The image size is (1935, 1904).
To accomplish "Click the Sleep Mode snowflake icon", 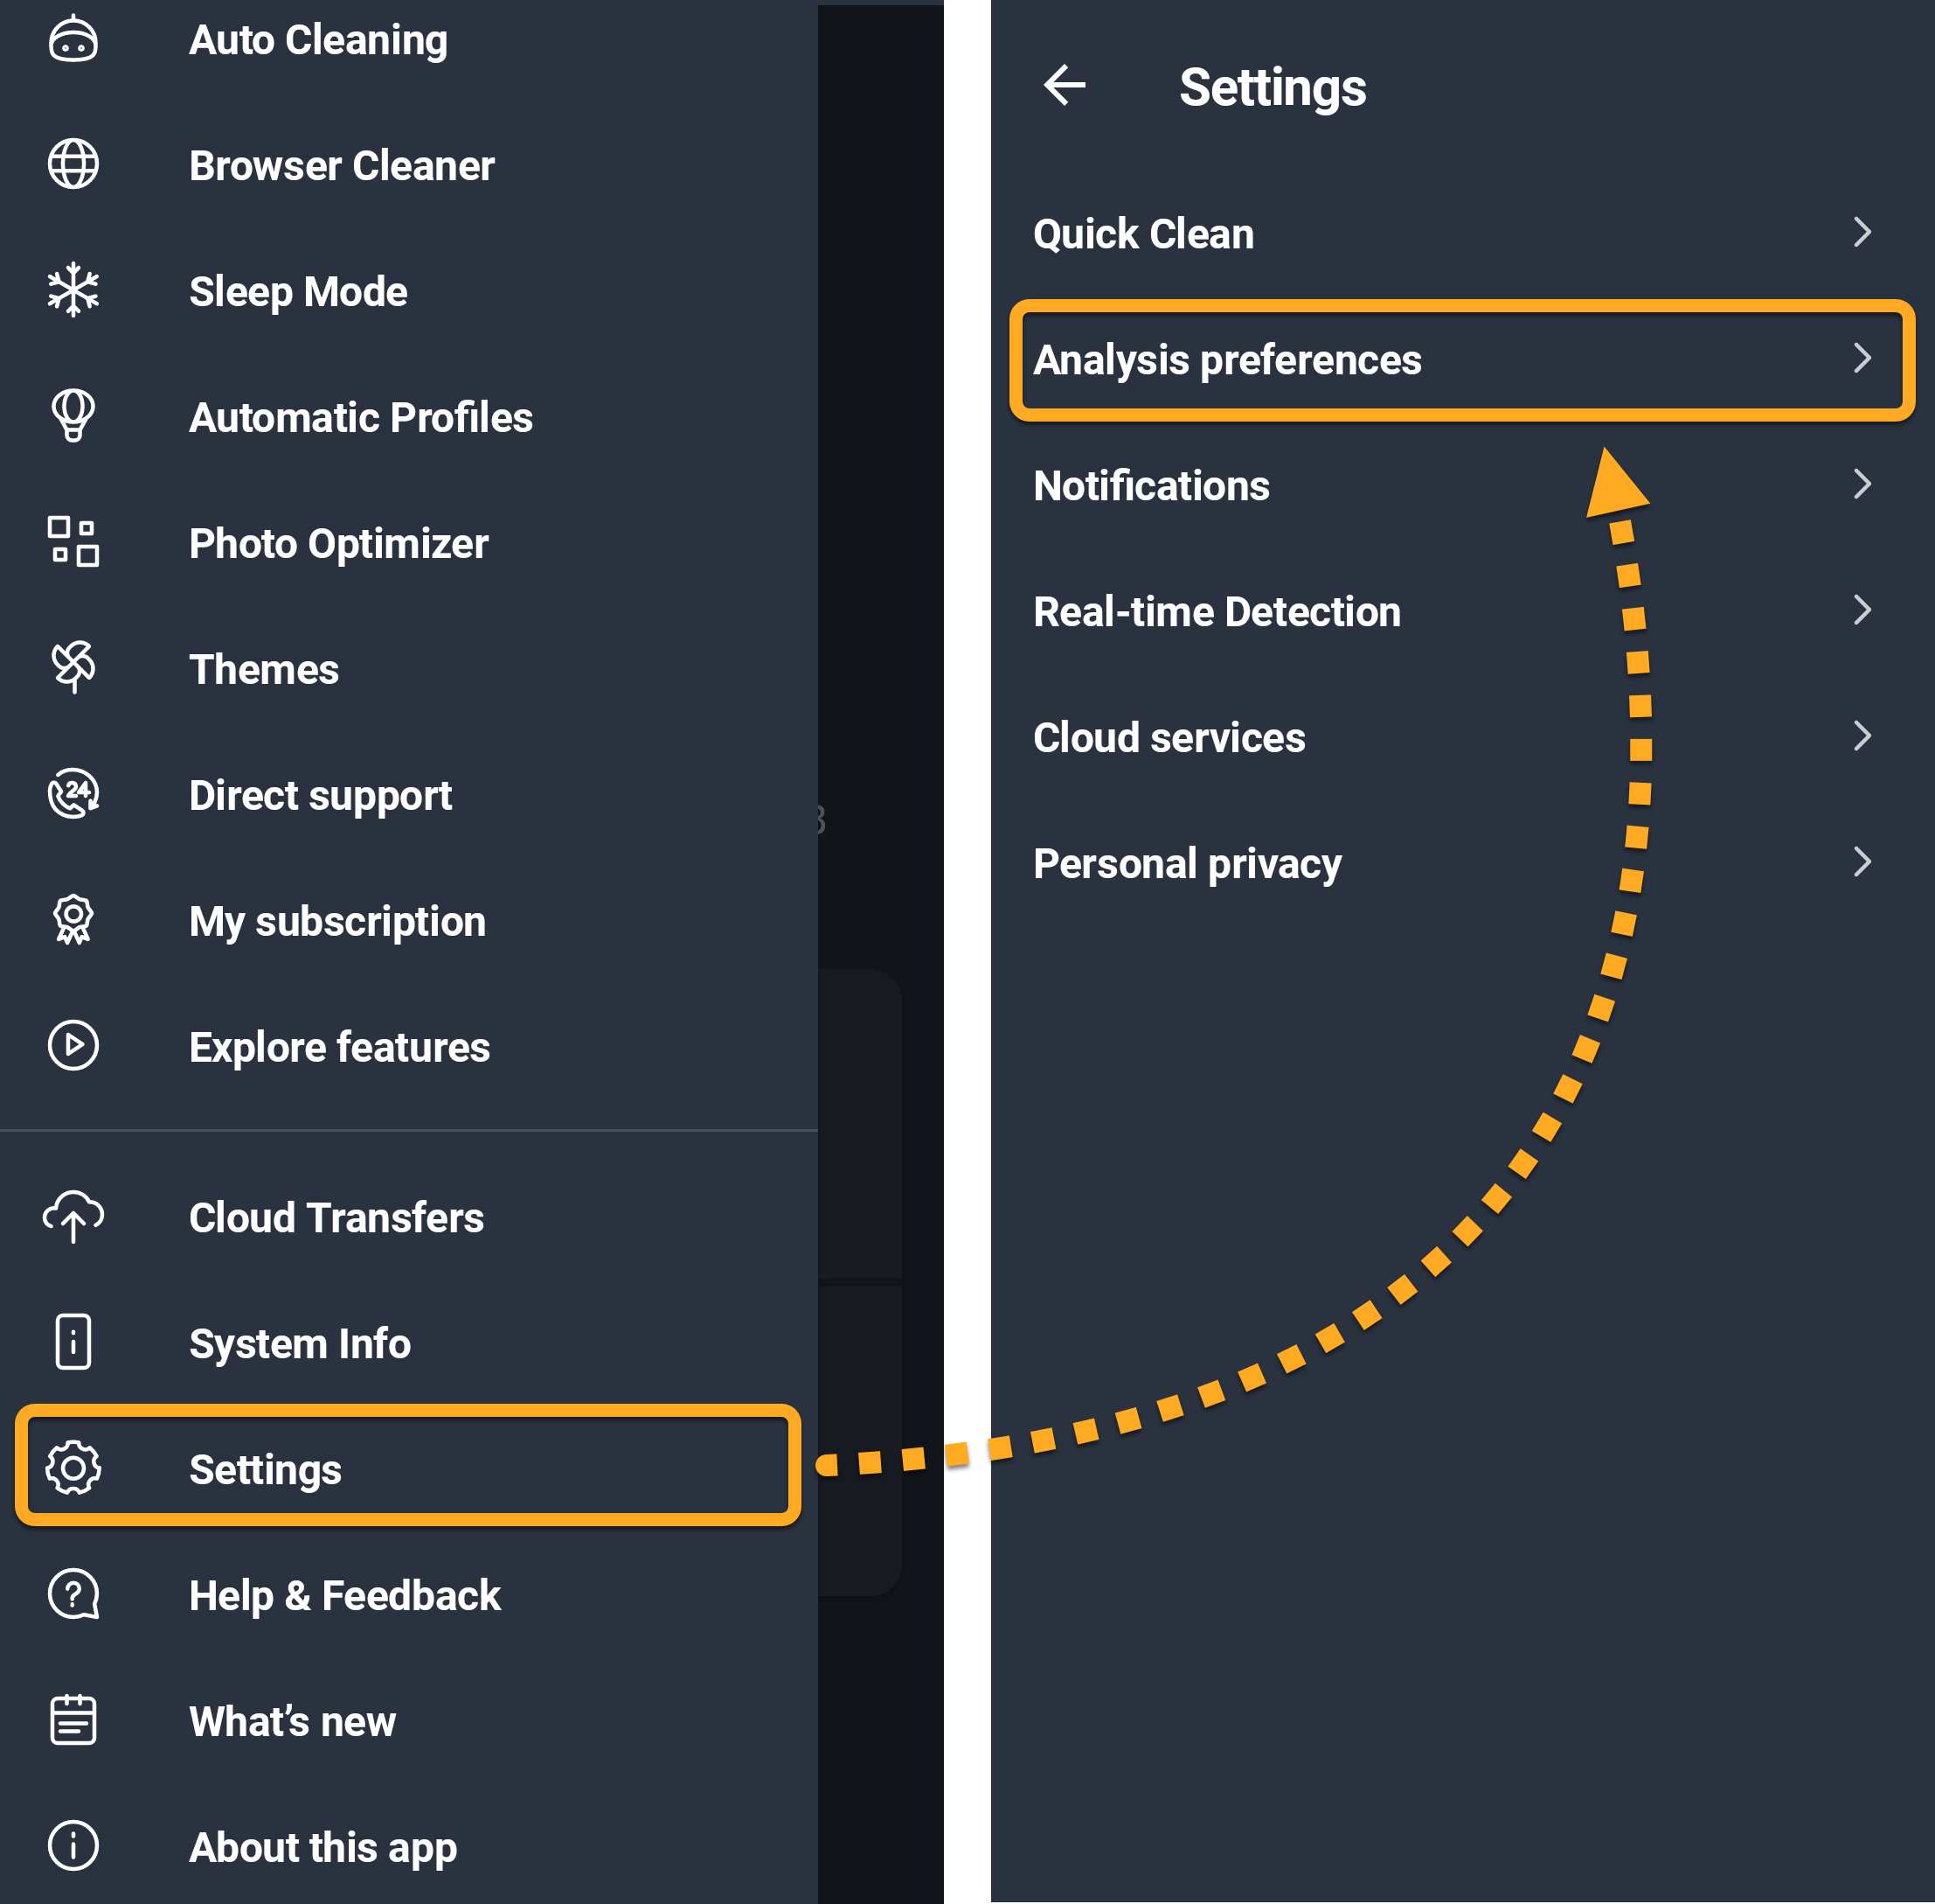I will coord(73,291).
